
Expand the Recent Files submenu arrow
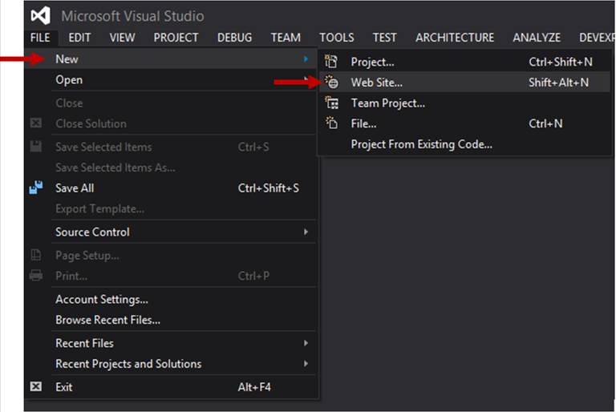point(306,343)
